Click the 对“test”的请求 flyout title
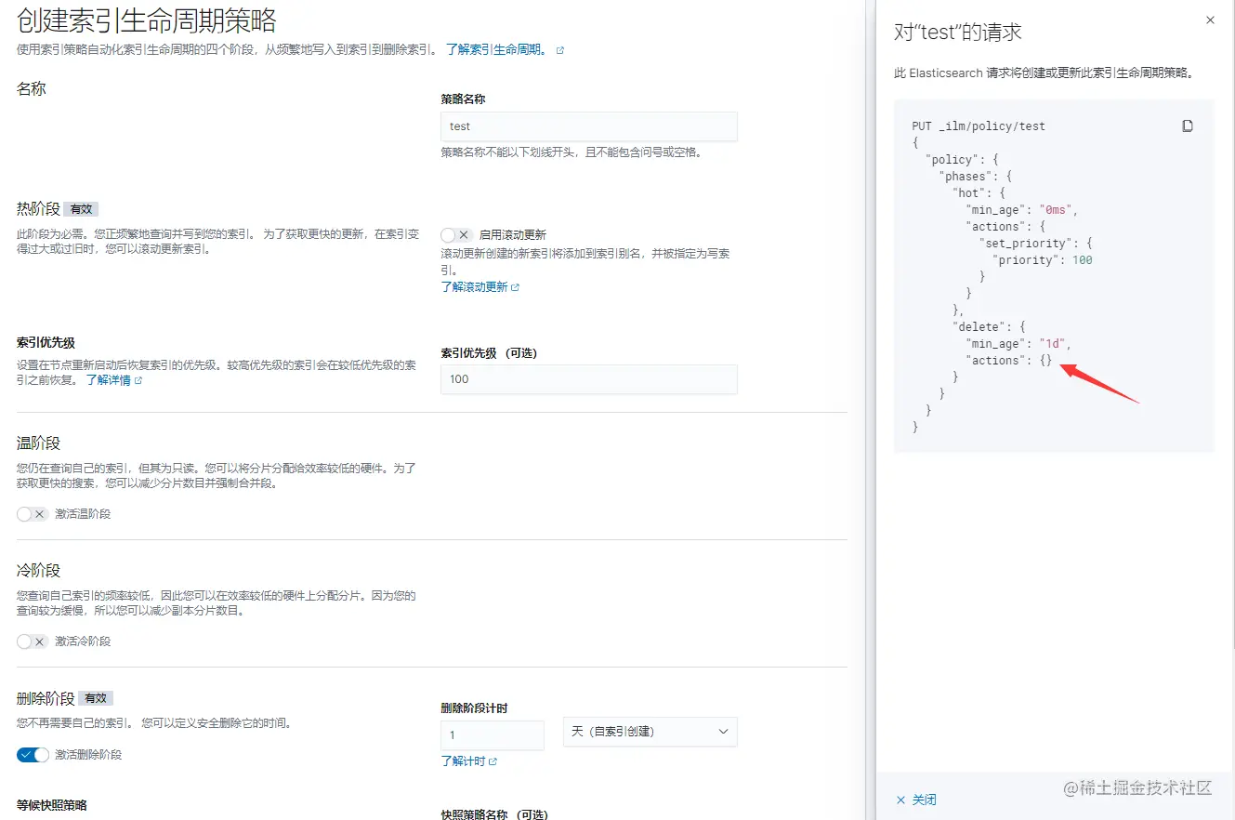The height and width of the screenshot is (820, 1235). point(957,32)
